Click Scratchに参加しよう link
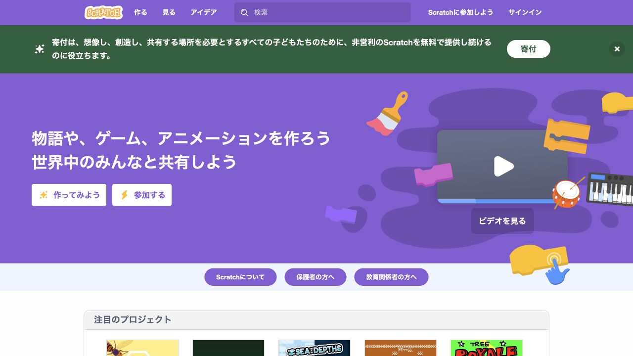The image size is (633, 356). pyautogui.click(x=460, y=12)
